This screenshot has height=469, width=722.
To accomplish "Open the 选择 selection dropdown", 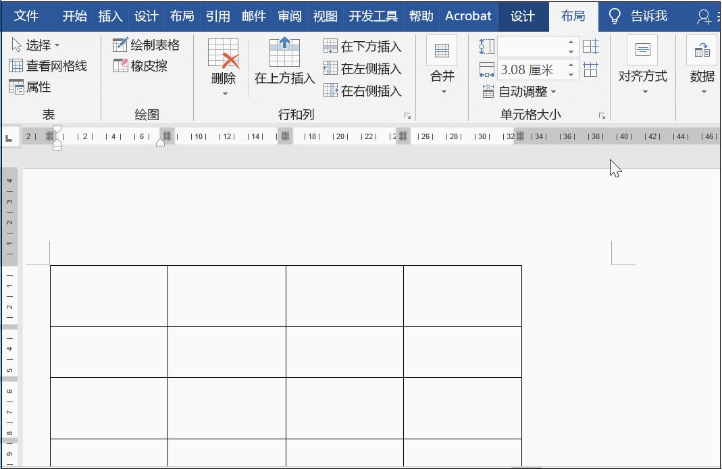I will coord(34,45).
